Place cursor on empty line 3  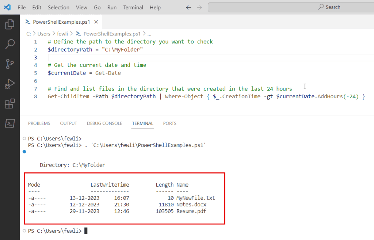point(211,57)
